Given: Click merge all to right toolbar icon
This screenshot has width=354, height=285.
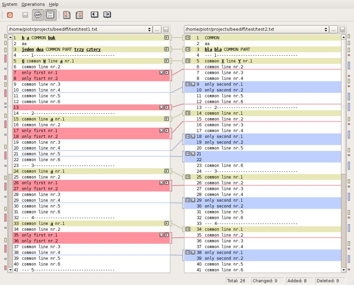Looking at the screenshot, I should click(x=107, y=15).
